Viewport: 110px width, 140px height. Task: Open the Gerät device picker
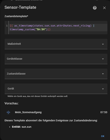tap(56, 89)
